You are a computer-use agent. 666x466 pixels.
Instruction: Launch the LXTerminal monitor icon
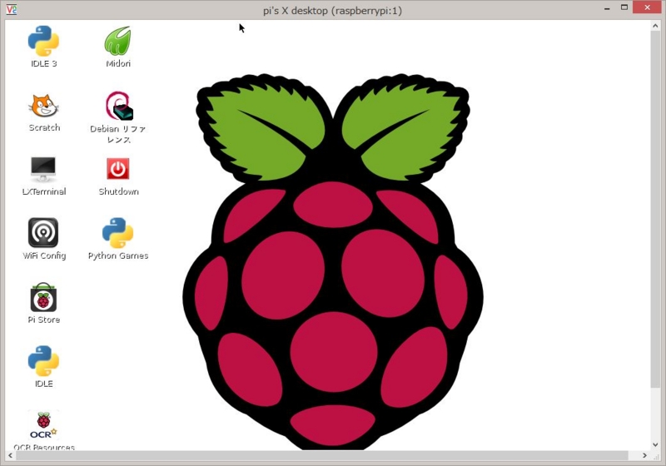pos(43,169)
